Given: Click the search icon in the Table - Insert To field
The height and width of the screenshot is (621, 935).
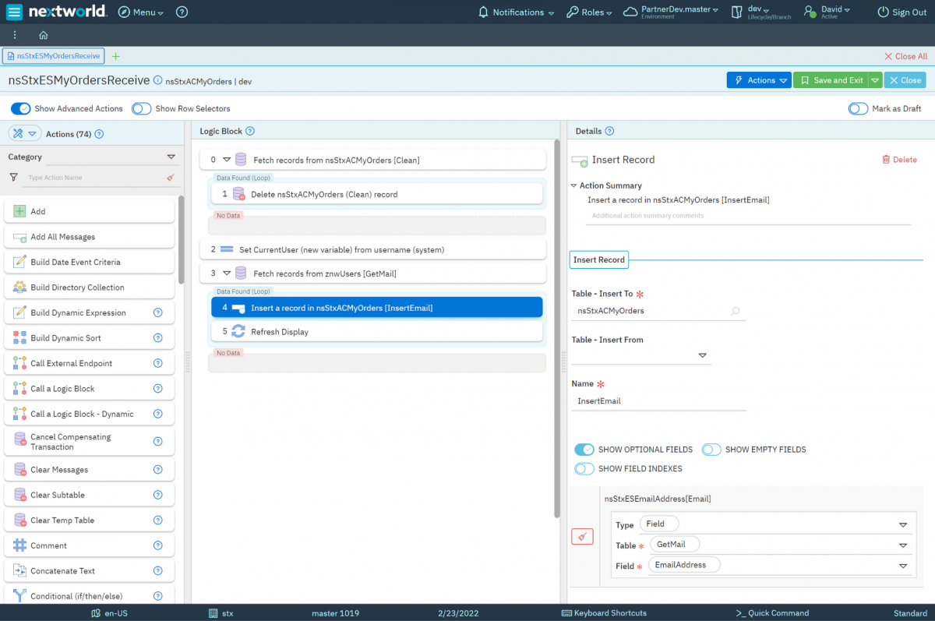Looking at the screenshot, I should coord(735,311).
